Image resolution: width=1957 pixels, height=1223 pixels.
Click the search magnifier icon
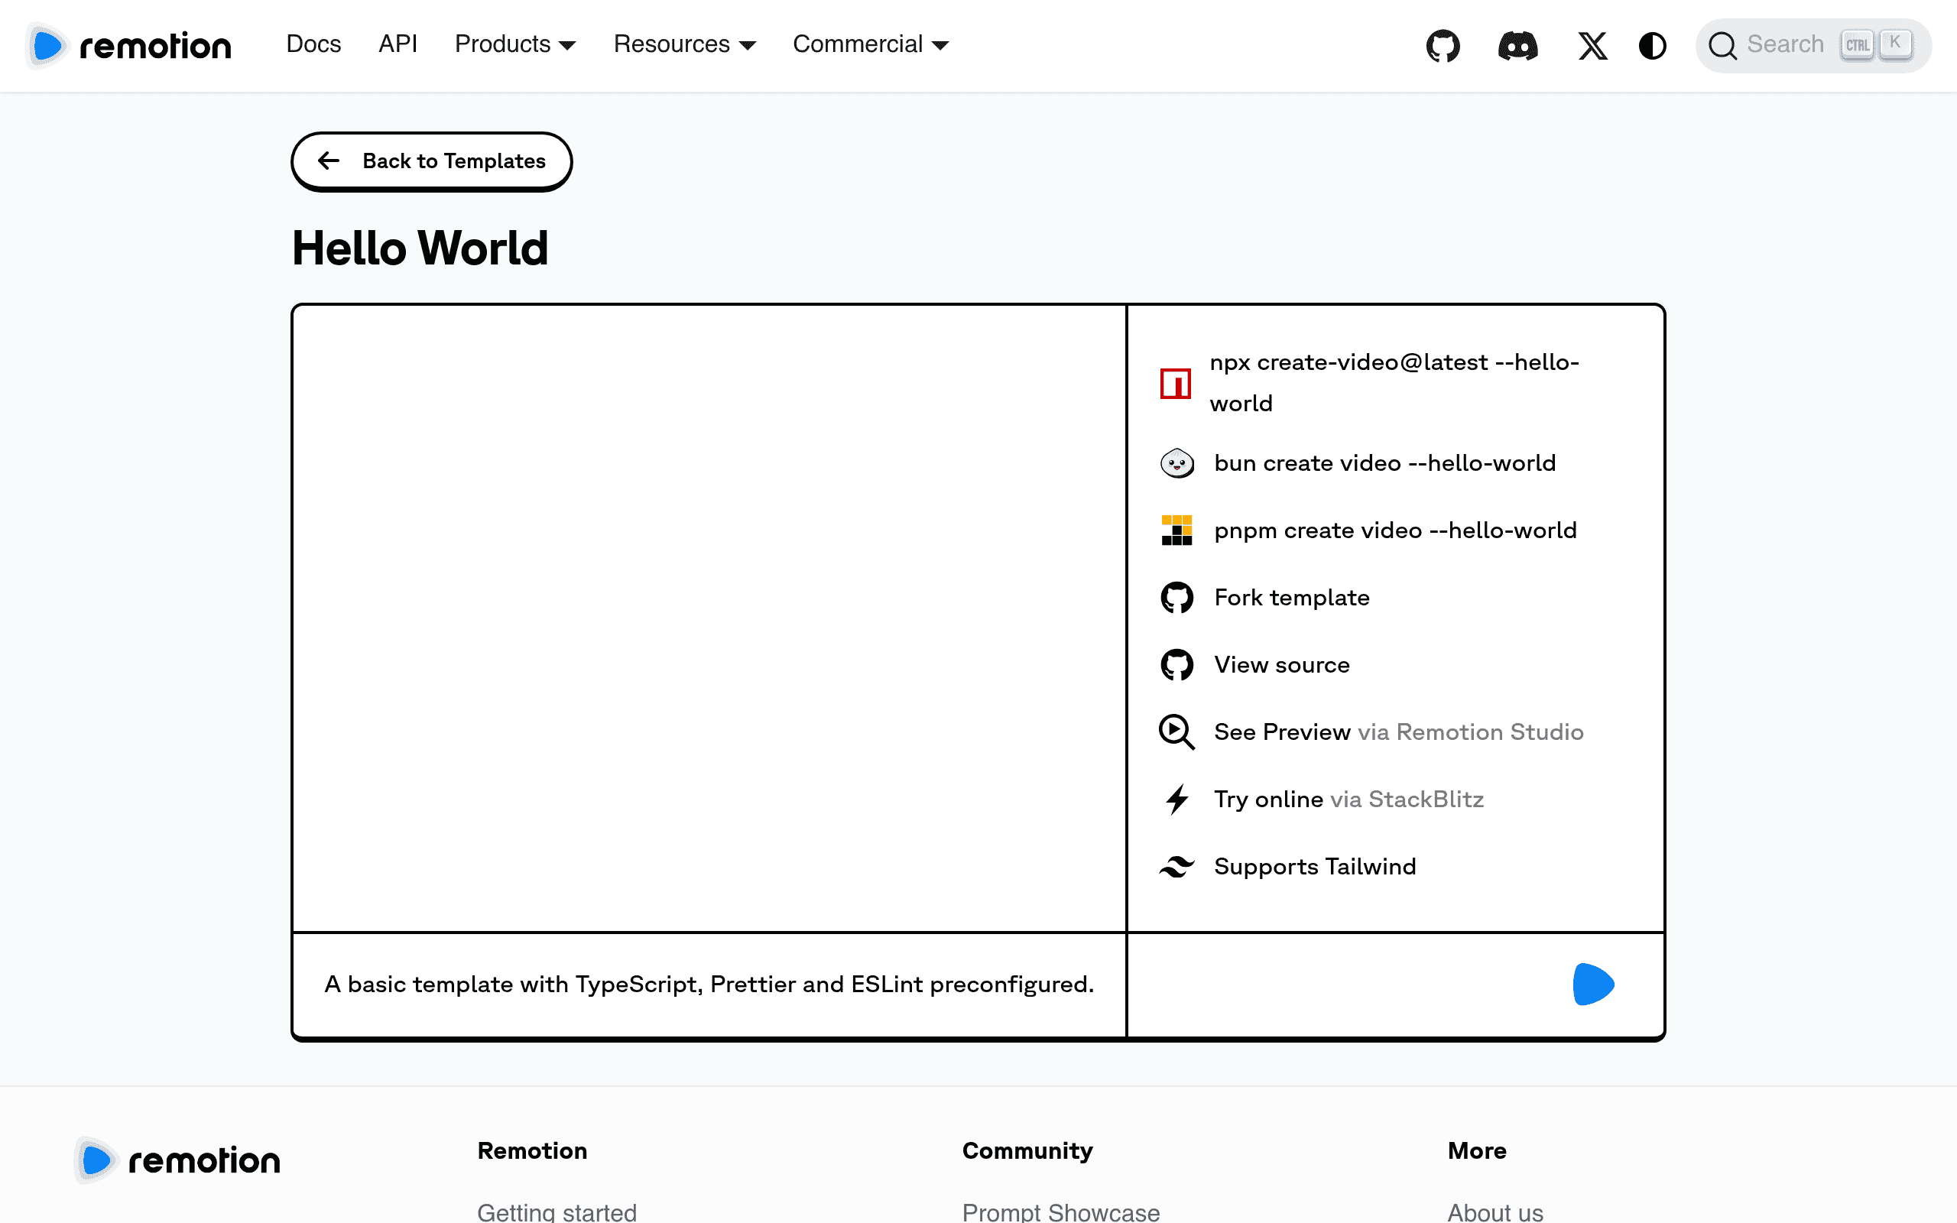coord(1722,45)
